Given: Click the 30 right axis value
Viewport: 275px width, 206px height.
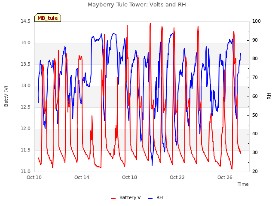Looking at the screenshot, I should point(255,153).
